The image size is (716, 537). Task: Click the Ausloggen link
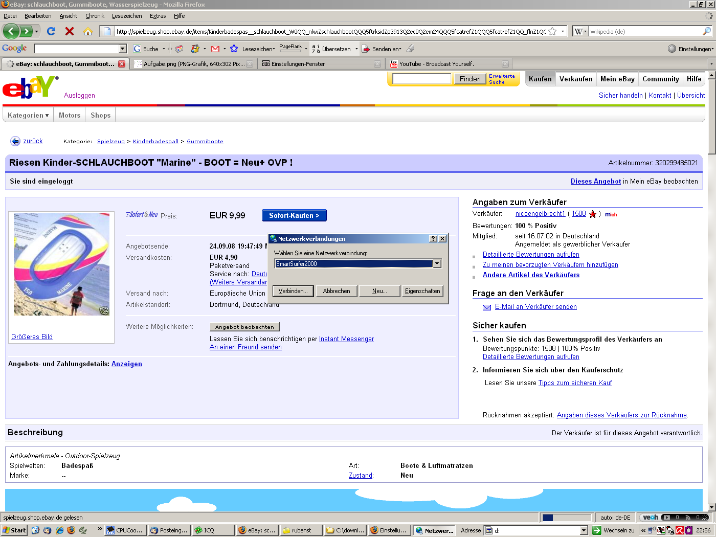79,96
